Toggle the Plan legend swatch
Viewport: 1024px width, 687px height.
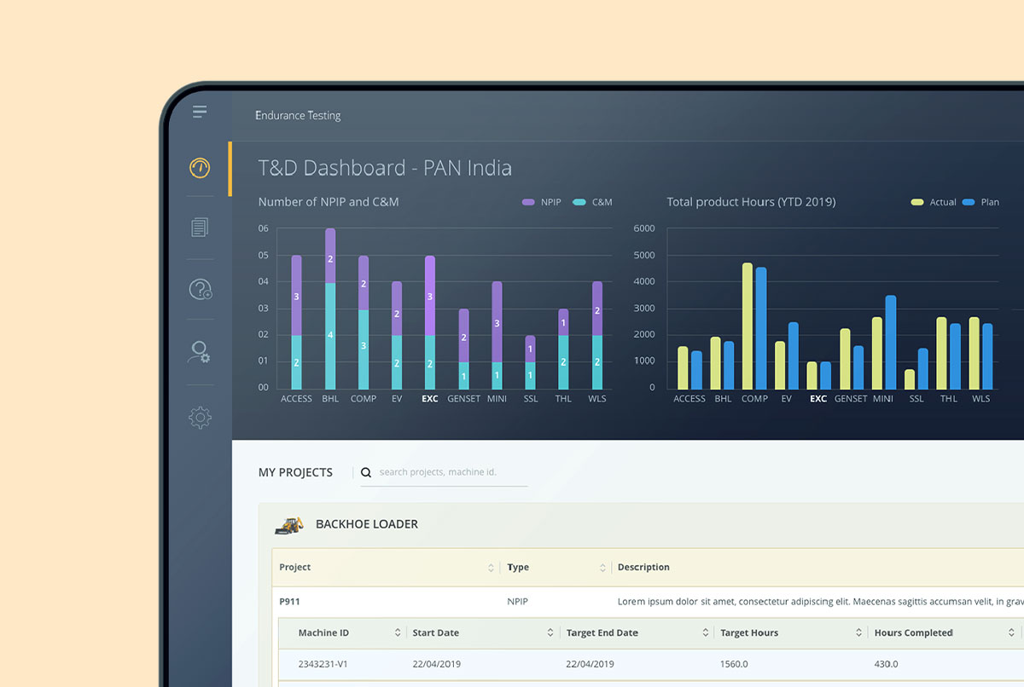[x=969, y=202]
